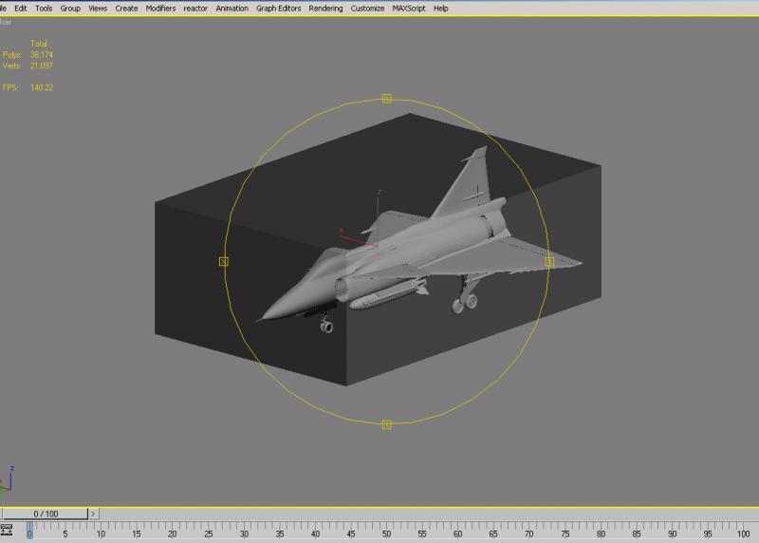Open the Tools menu
Image resolution: width=759 pixels, height=543 pixels.
(44, 9)
